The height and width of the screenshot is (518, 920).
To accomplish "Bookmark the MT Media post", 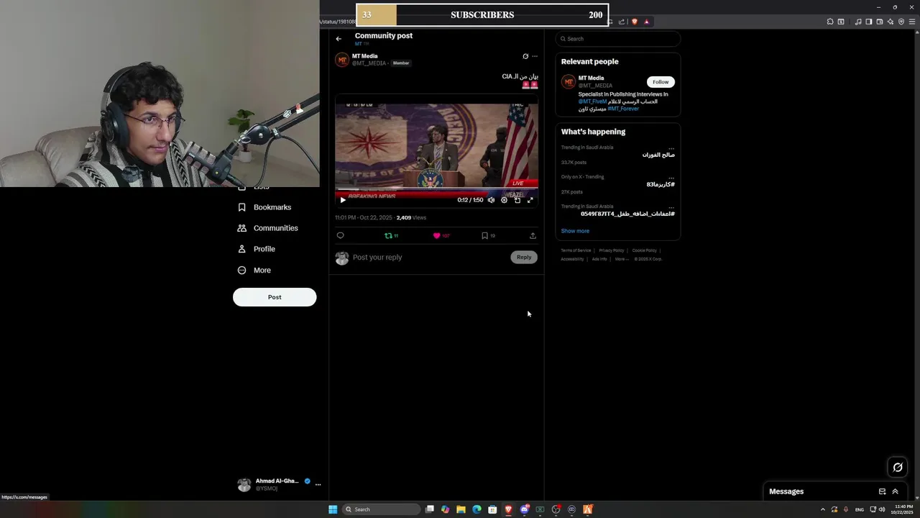I will point(485,235).
